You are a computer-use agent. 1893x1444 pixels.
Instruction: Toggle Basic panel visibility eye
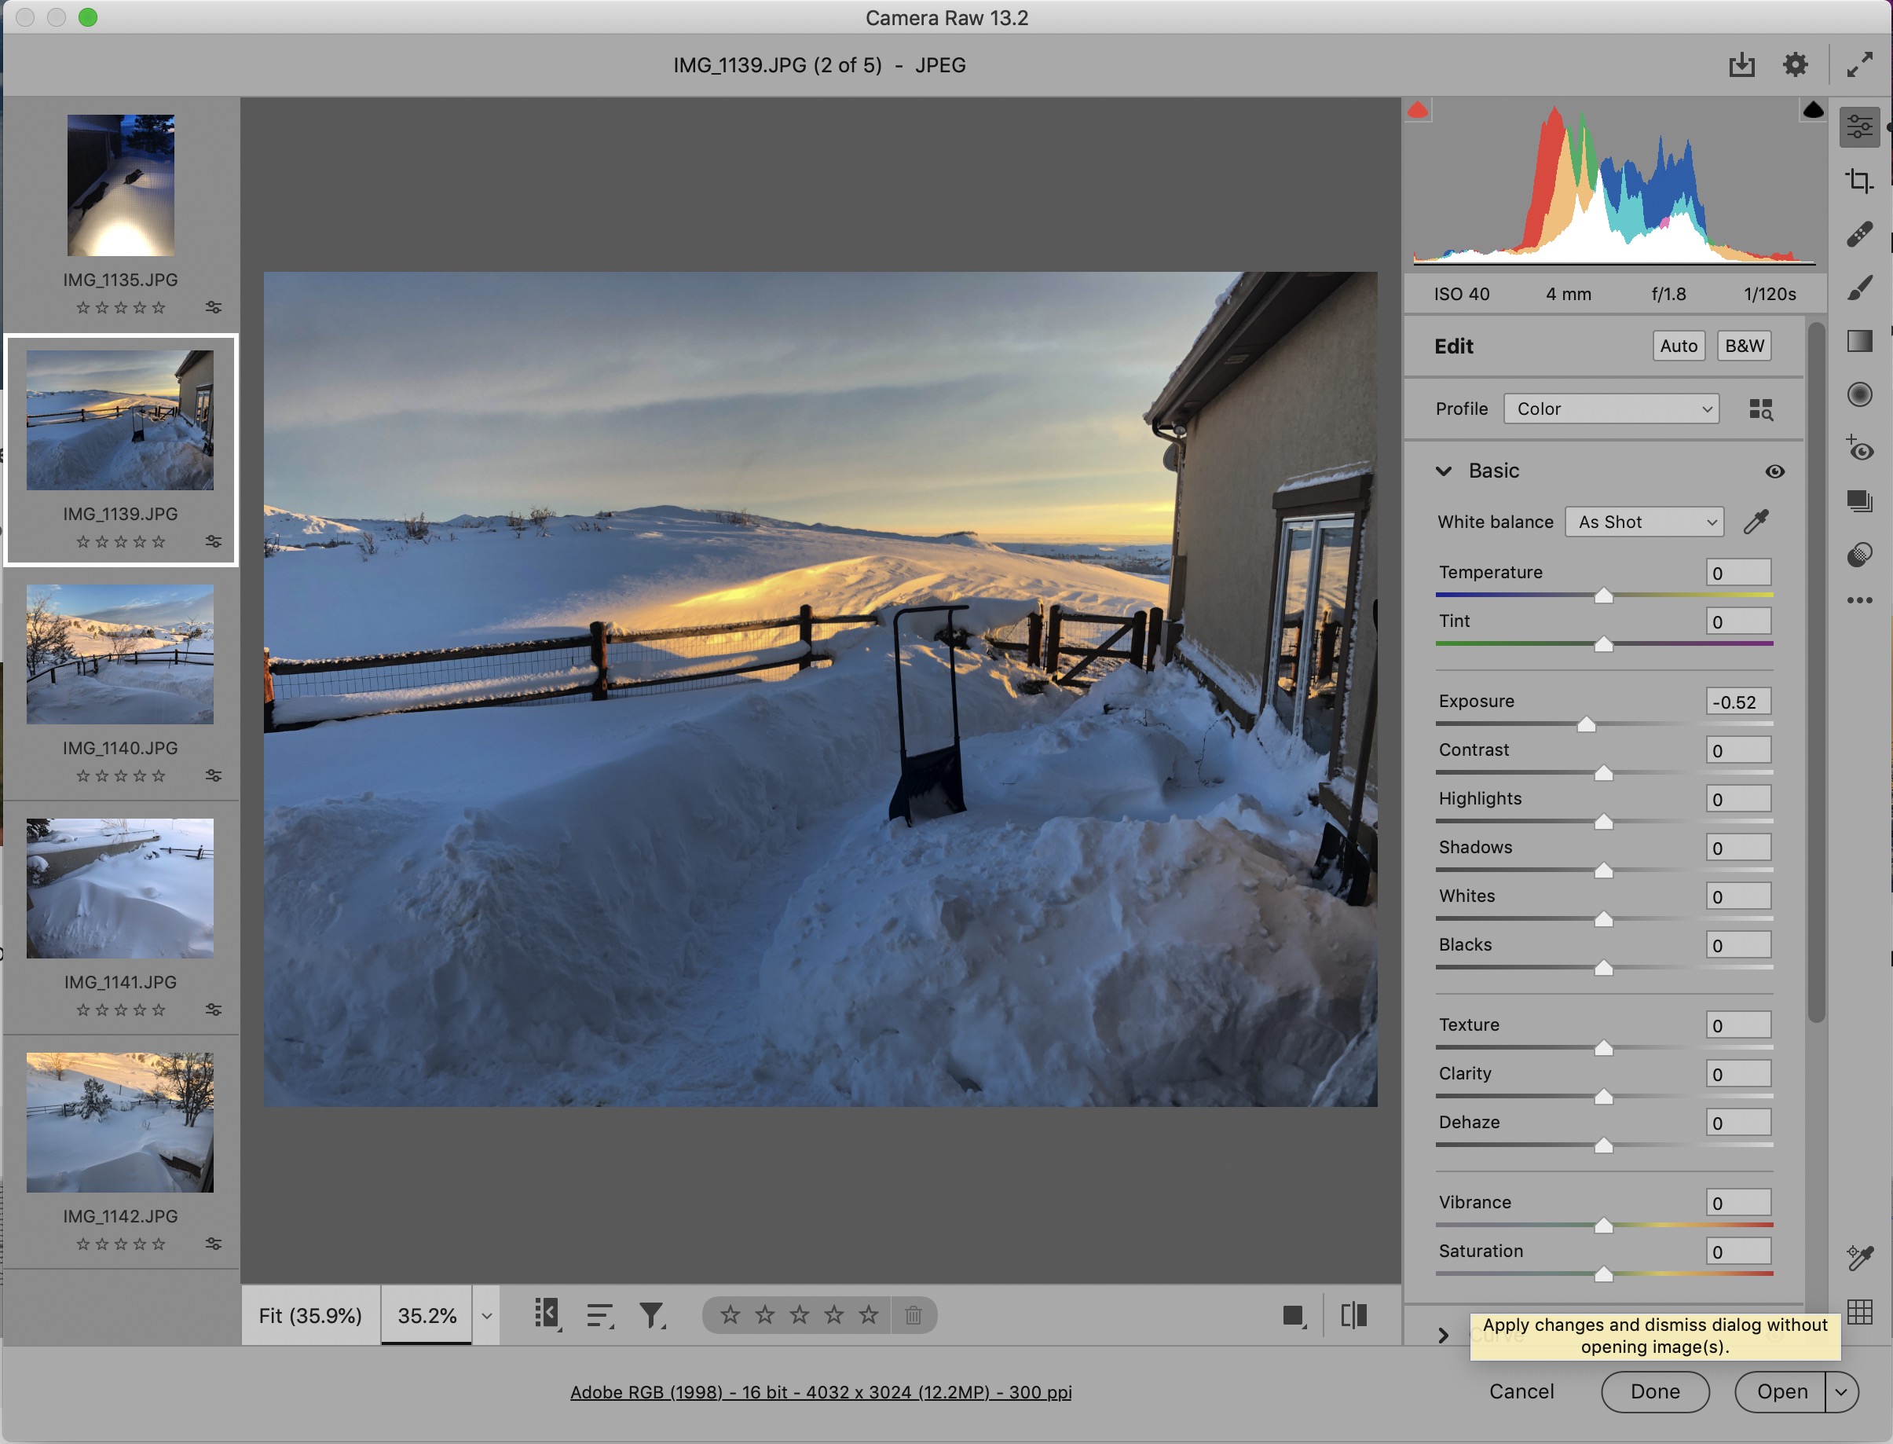[x=1774, y=471]
